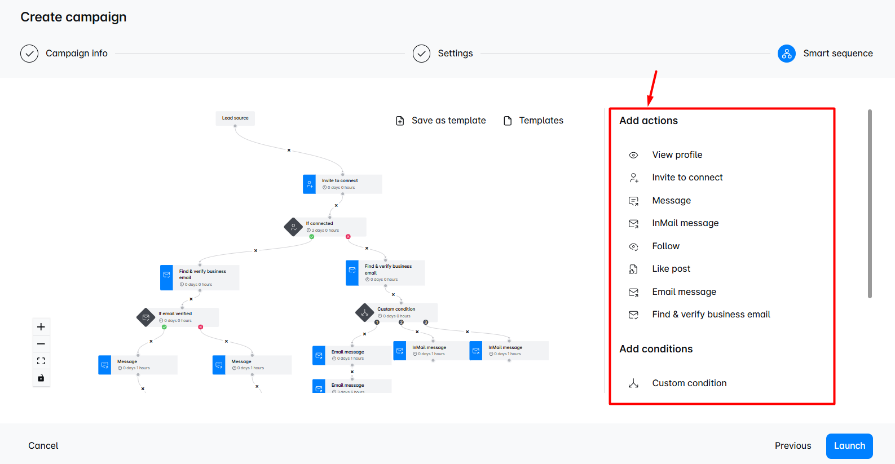
Task: Click the Settings step checkmark circle
Action: [x=421, y=54]
